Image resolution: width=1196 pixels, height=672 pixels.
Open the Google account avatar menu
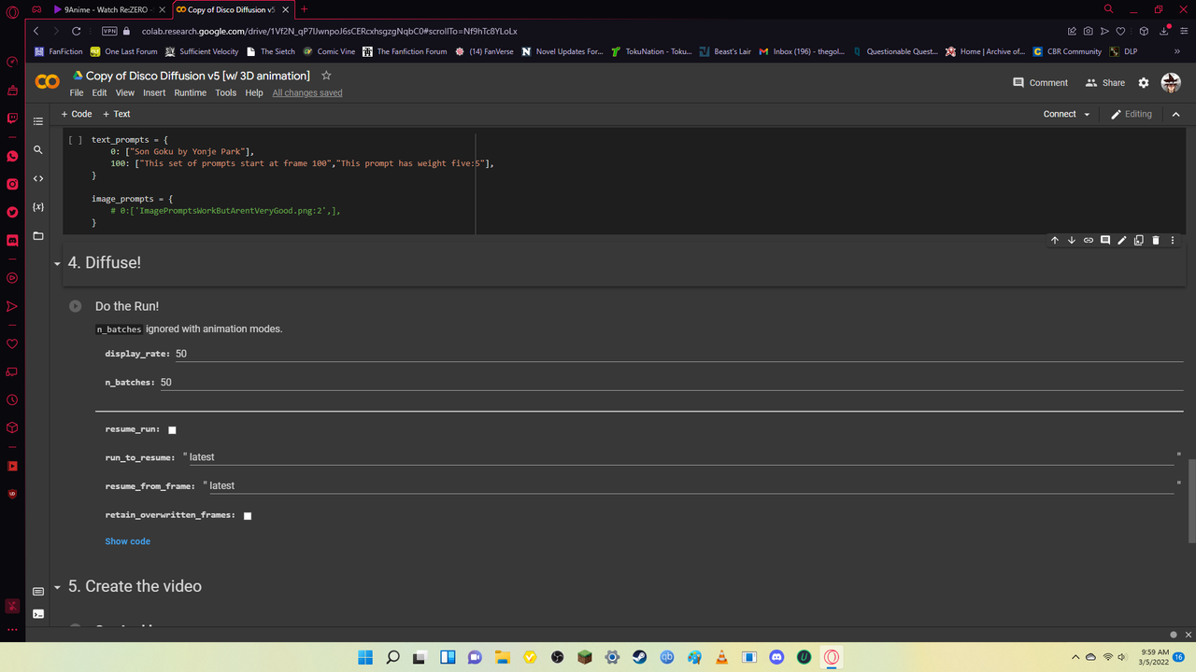pyautogui.click(x=1171, y=82)
